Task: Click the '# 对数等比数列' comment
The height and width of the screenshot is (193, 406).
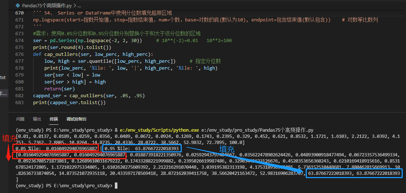Action: pyautogui.click(x=361, y=20)
